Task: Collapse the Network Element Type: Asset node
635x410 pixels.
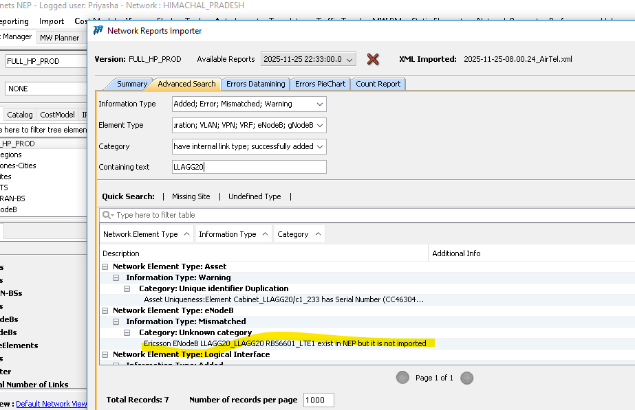Action: click(x=105, y=266)
